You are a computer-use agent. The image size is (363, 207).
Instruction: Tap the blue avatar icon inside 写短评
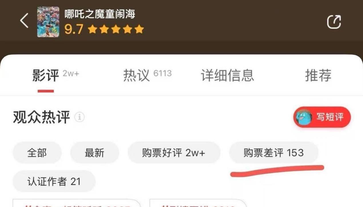(304, 117)
